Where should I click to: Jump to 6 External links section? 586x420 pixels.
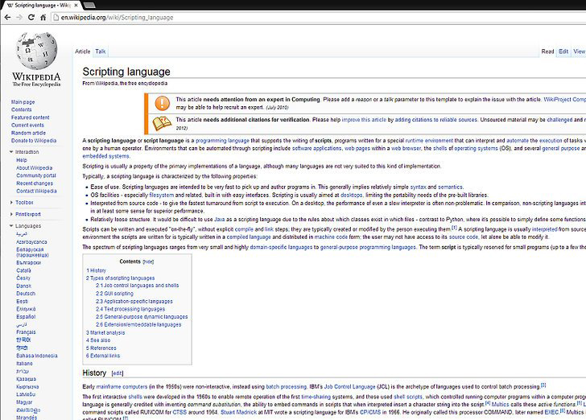point(103,356)
